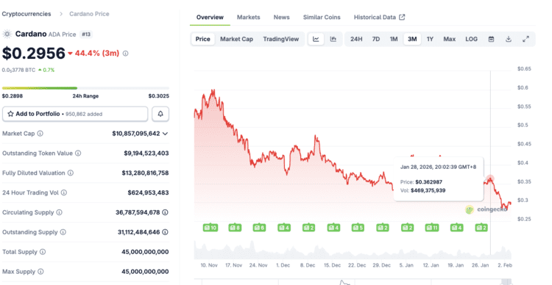The height and width of the screenshot is (285, 552).
Task: Open the Markets tab
Action: tap(249, 17)
